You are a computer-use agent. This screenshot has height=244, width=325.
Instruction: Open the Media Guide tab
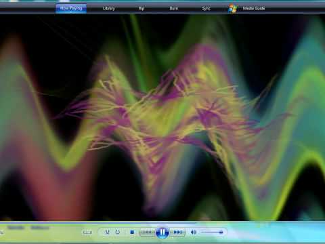[254, 8]
